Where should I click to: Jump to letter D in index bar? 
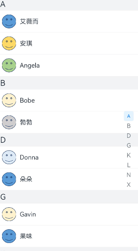pyautogui.click(x=129, y=136)
